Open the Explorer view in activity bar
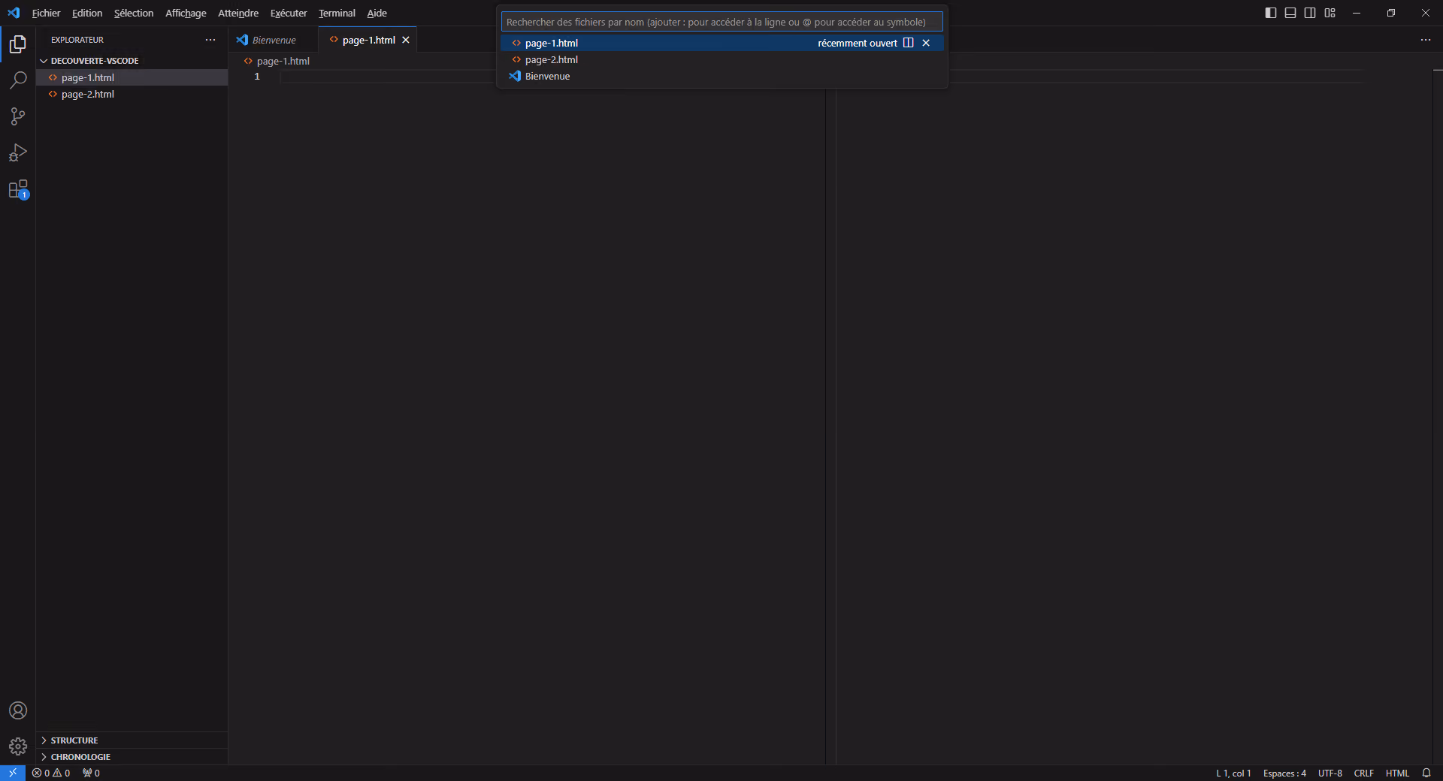The height and width of the screenshot is (781, 1443). click(x=18, y=44)
